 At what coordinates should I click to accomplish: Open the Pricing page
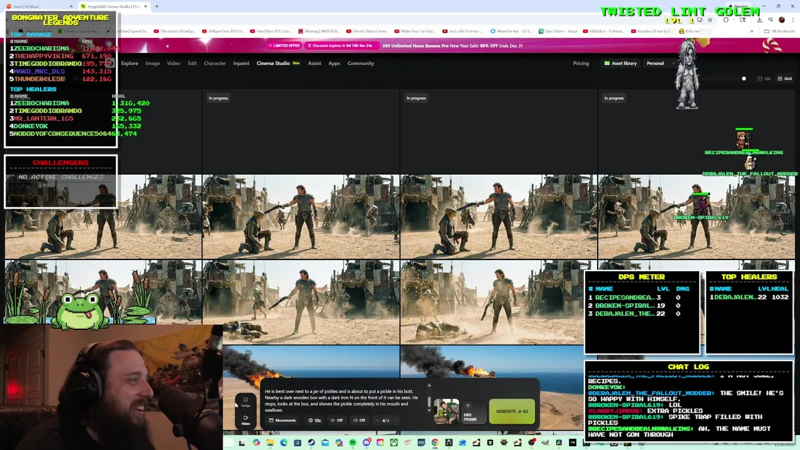(x=581, y=63)
